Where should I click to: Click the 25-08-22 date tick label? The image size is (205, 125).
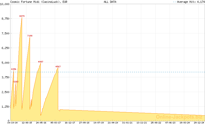[x=156, y=123]
